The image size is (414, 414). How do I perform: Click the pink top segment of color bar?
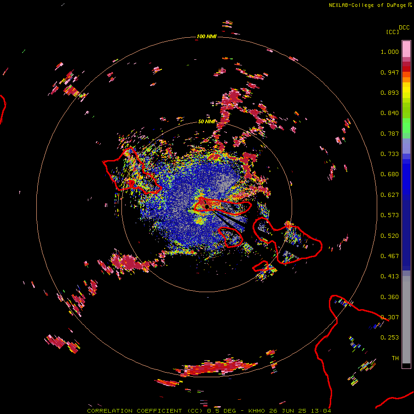click(x=406, y=49)
